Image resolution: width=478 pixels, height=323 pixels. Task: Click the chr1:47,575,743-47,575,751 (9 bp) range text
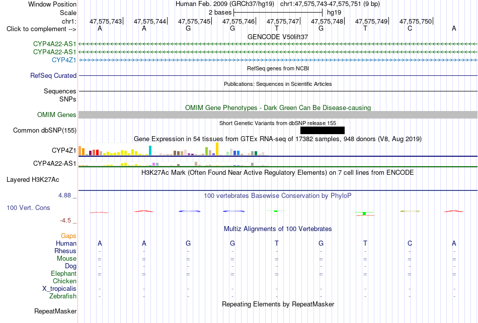tap(330, 4)
